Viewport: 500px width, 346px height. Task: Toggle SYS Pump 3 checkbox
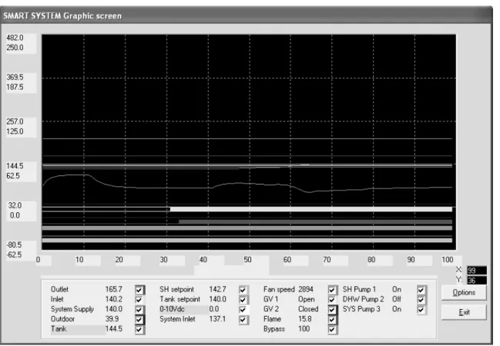click(x=421, y=310)
